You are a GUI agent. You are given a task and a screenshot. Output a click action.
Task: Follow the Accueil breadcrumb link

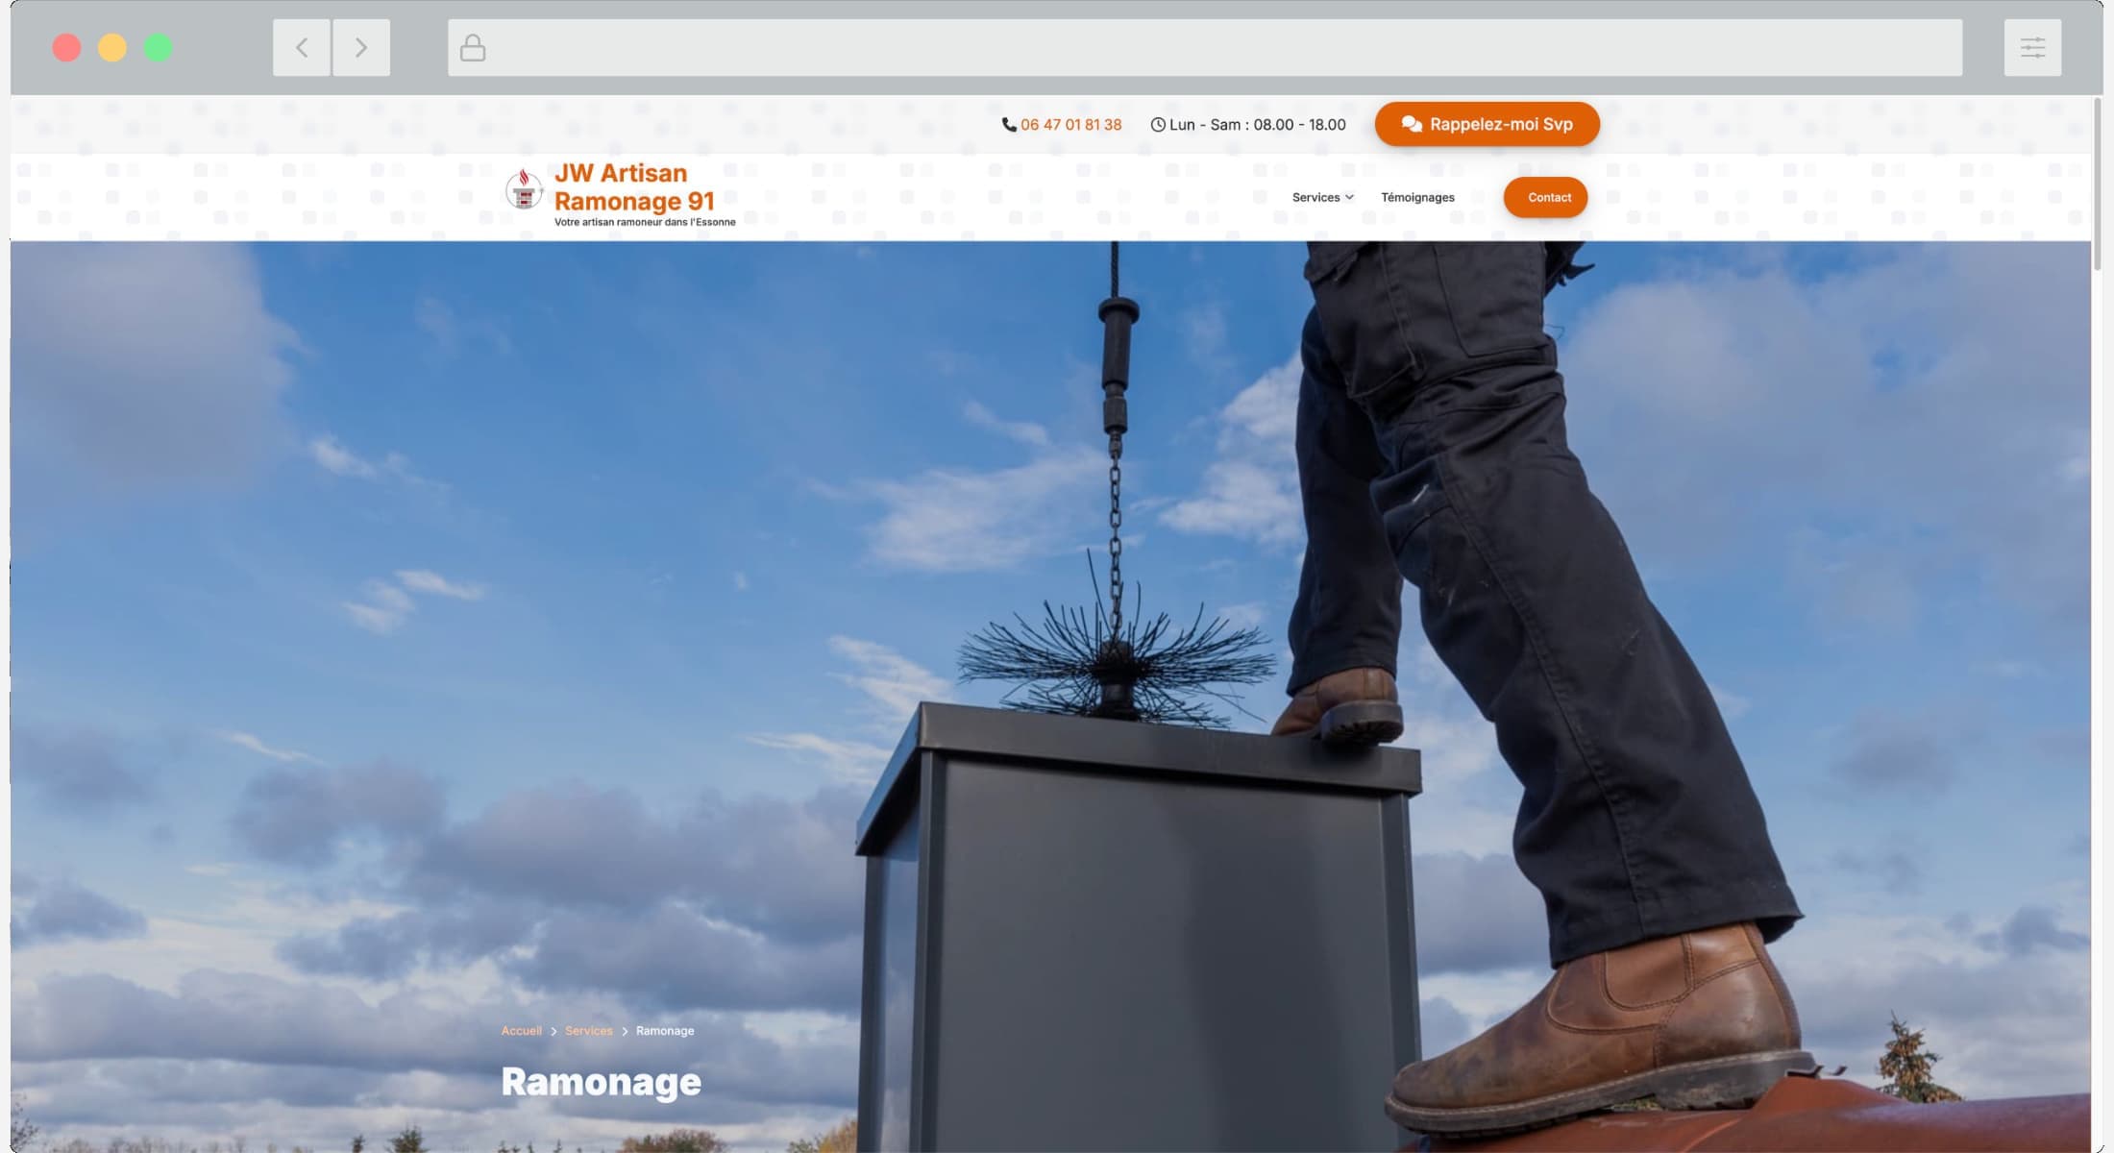[x=522, y=1031]
